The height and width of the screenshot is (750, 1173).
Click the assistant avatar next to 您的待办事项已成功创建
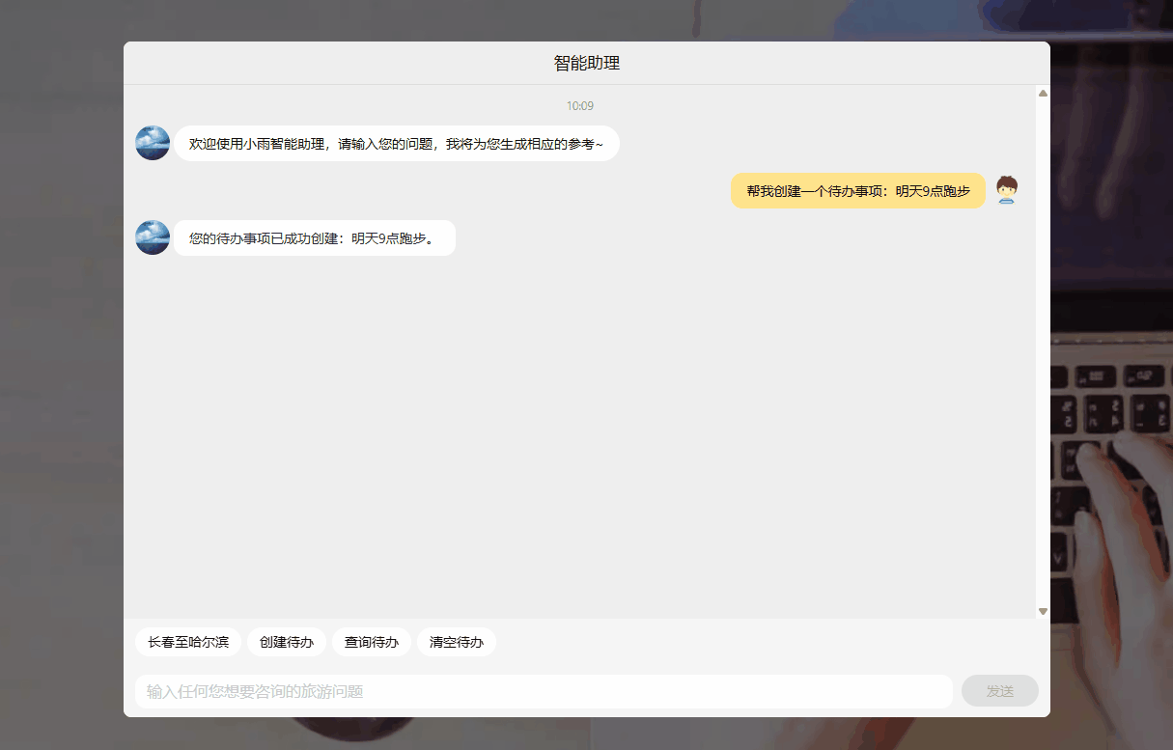pyautogui.click(x=153, y=237)
